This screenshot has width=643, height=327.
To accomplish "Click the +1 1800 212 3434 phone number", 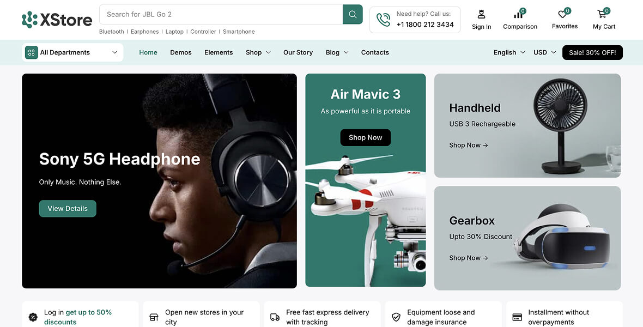I will pos(425,25).
